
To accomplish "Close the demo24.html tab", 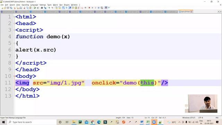I will click(x=191, y=12).
